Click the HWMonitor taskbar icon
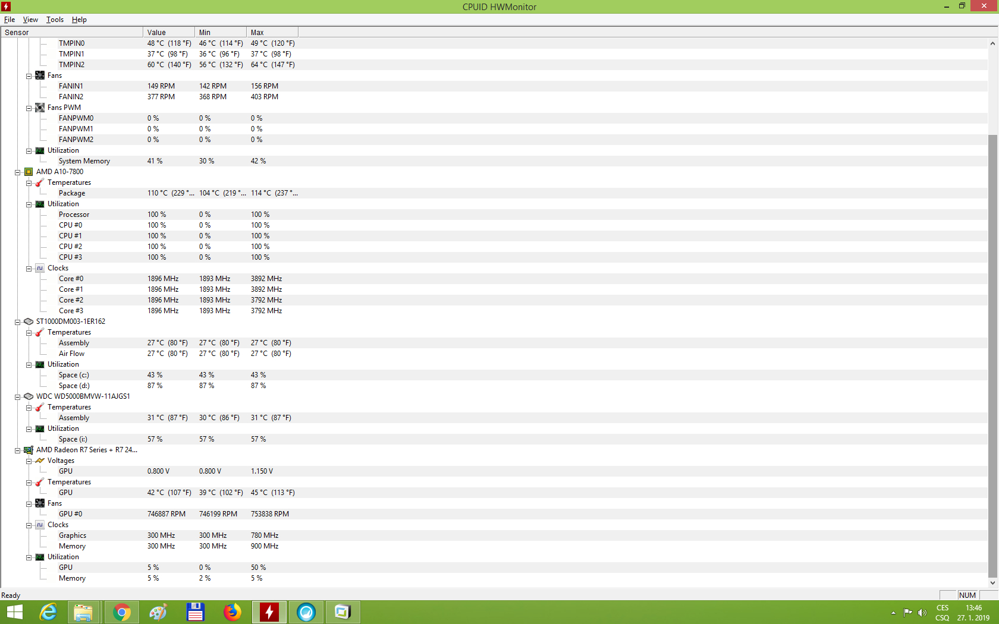The width and height of the screenshot is (999, 624). pyautogui.click(x=269, y=612)
